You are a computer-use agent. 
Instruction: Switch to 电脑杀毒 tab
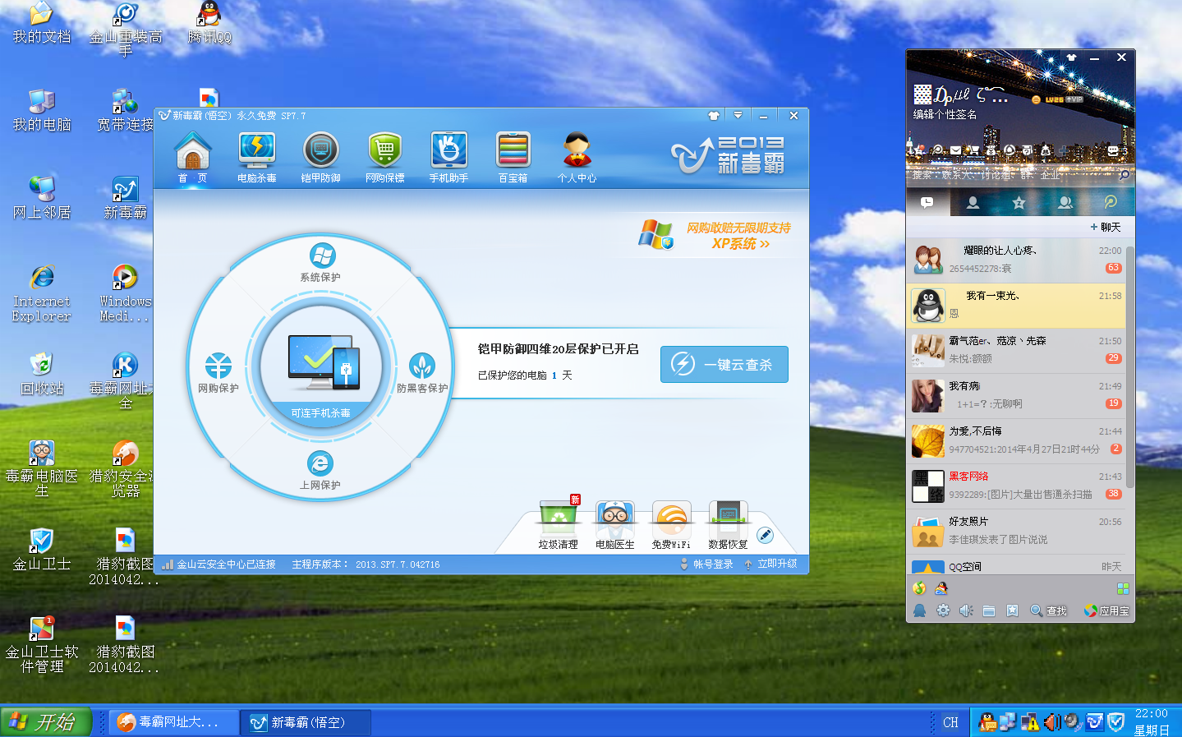point(257,157)
